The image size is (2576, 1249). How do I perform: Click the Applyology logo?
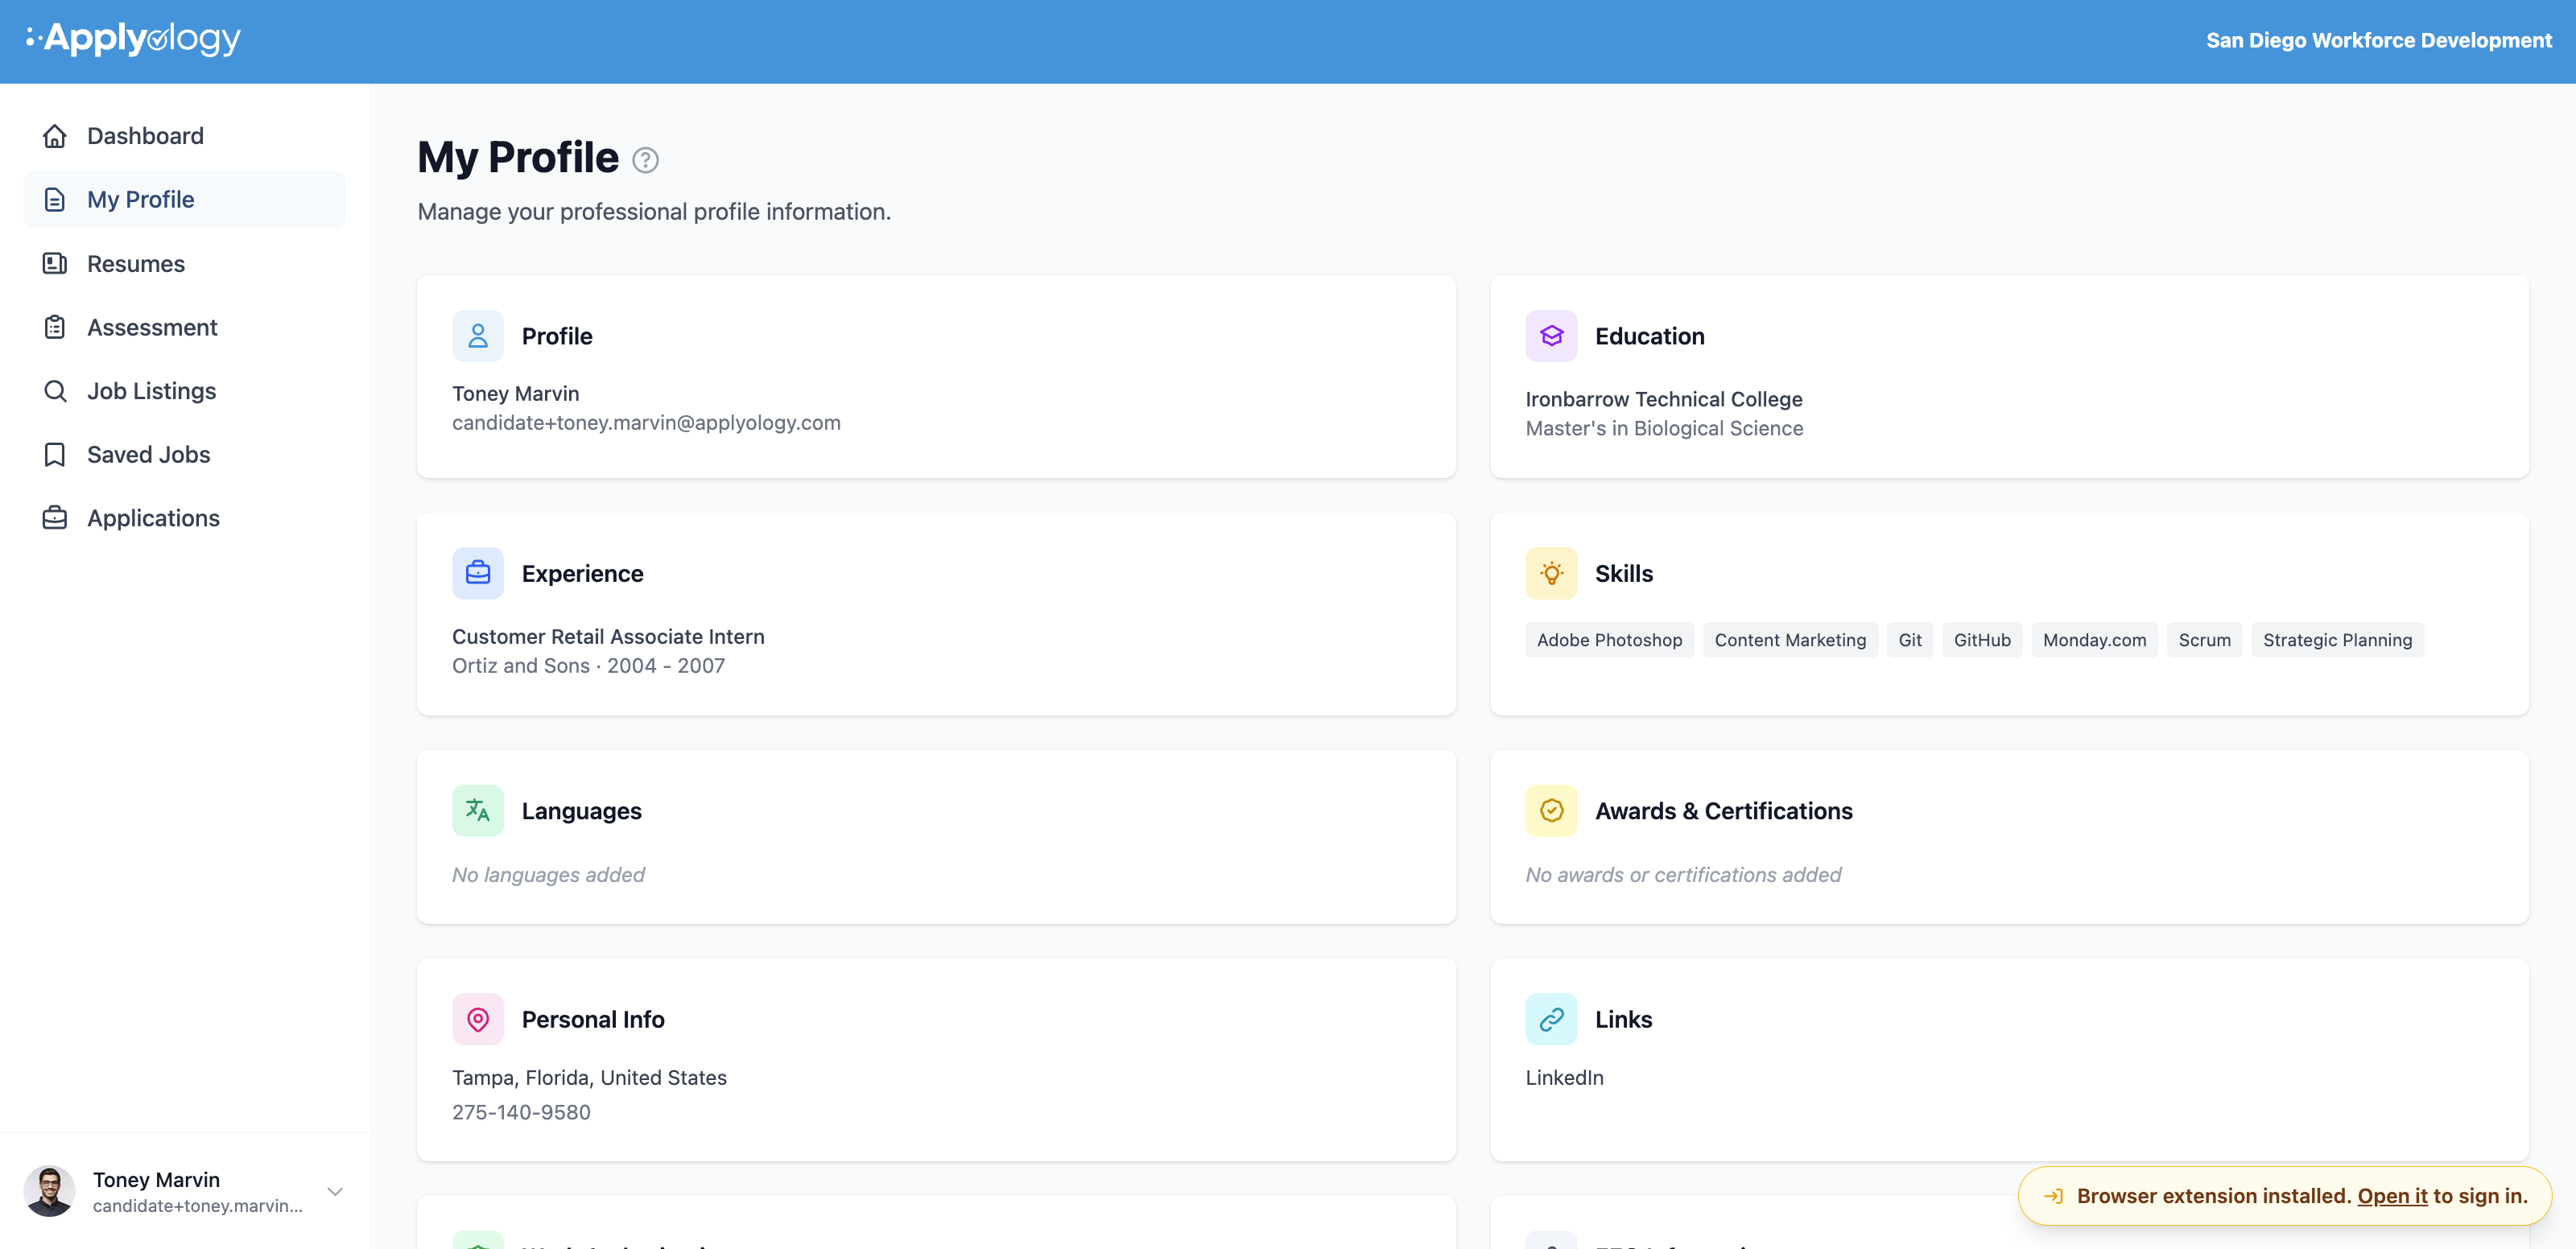click(x=133, y=39)
